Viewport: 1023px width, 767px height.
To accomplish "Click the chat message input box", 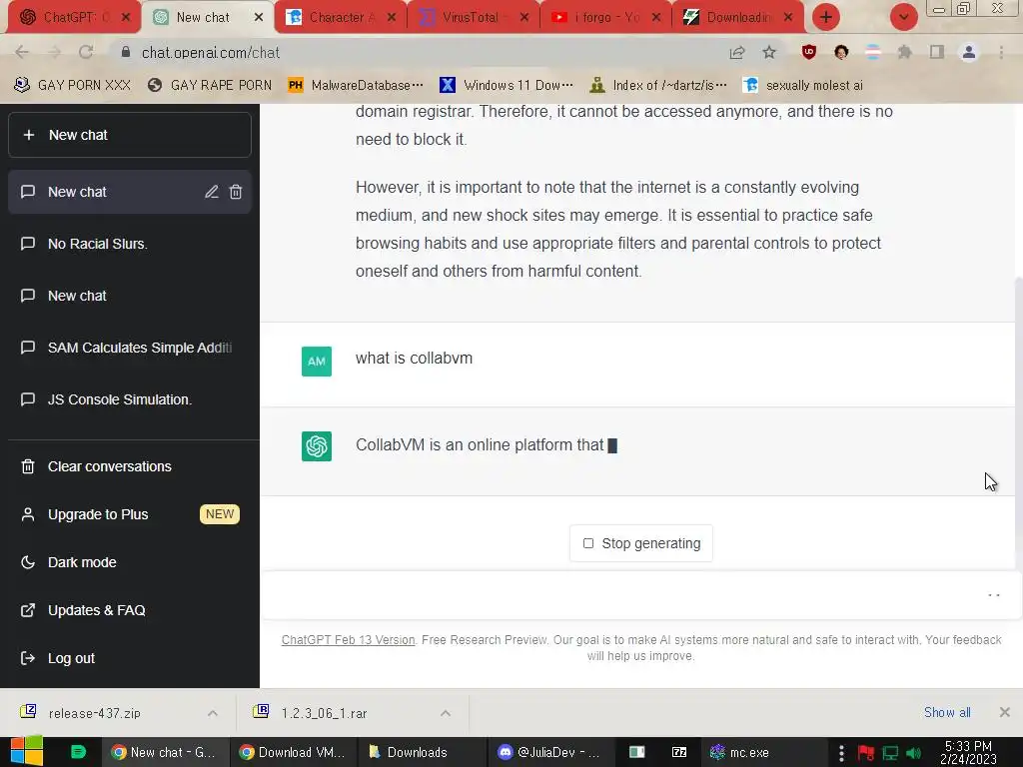I will pyautogui.click(x=626, y=595).
